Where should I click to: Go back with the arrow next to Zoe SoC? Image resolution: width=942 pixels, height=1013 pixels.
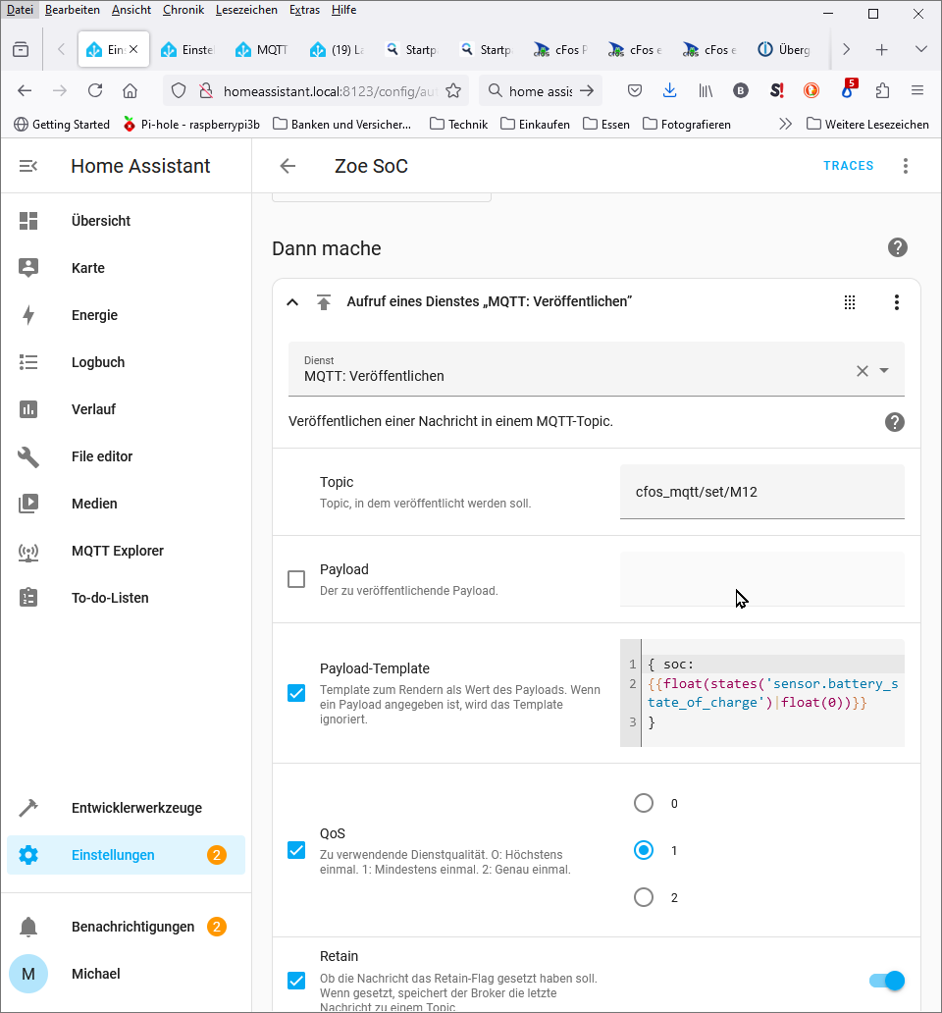[288, 166]
